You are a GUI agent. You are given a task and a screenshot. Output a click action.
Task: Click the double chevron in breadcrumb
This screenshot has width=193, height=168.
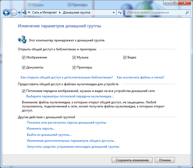pos(29,12)
